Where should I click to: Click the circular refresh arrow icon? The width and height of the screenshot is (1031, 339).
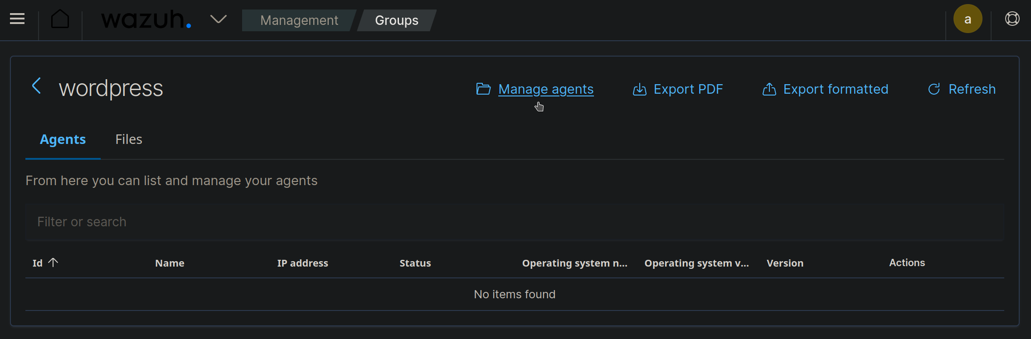[934, 89]
